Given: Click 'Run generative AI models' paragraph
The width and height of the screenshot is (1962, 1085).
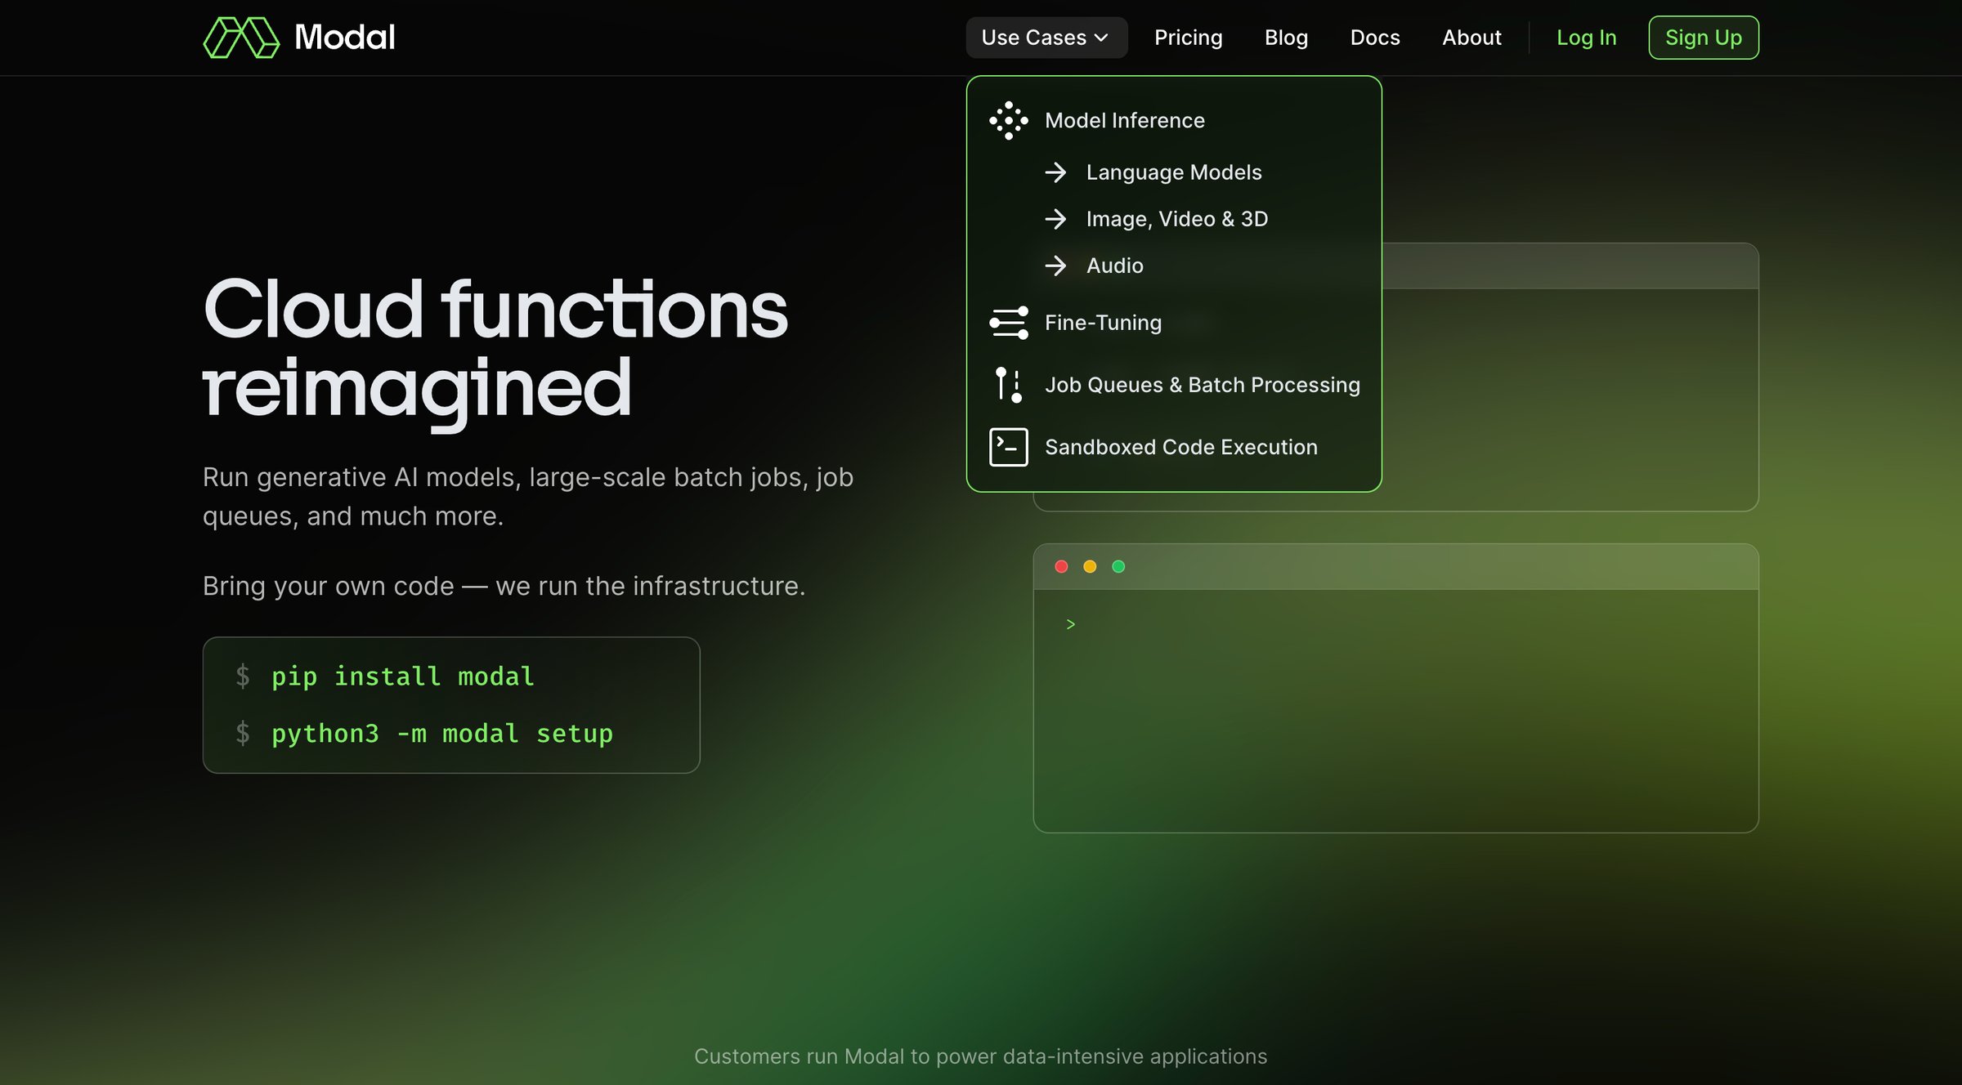Looking at the screenshot, I should click(528, 496).
